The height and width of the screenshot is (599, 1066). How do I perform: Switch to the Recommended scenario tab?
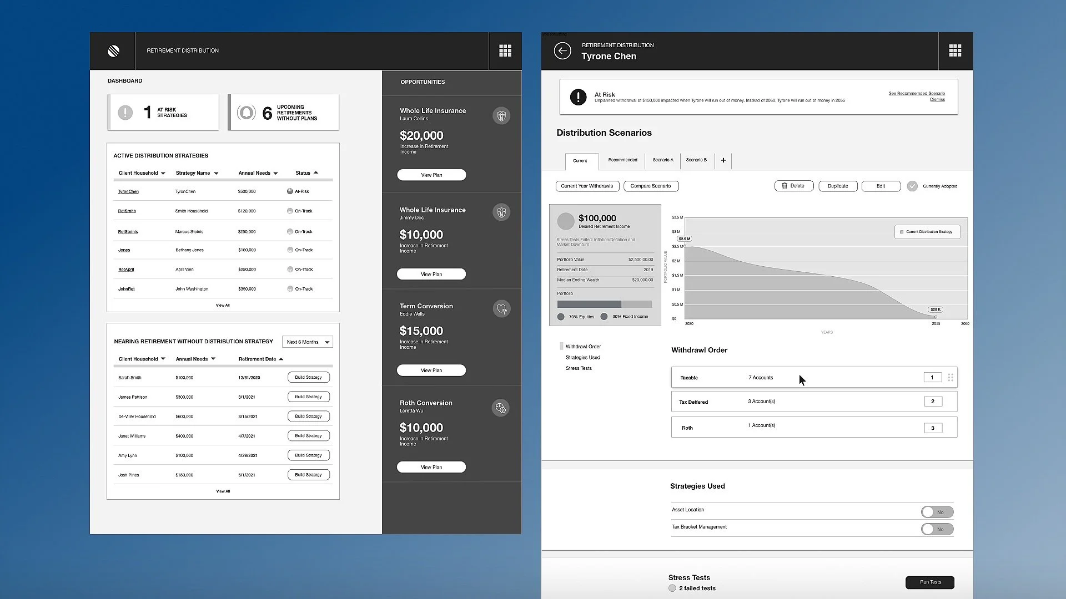coord(622,160)
